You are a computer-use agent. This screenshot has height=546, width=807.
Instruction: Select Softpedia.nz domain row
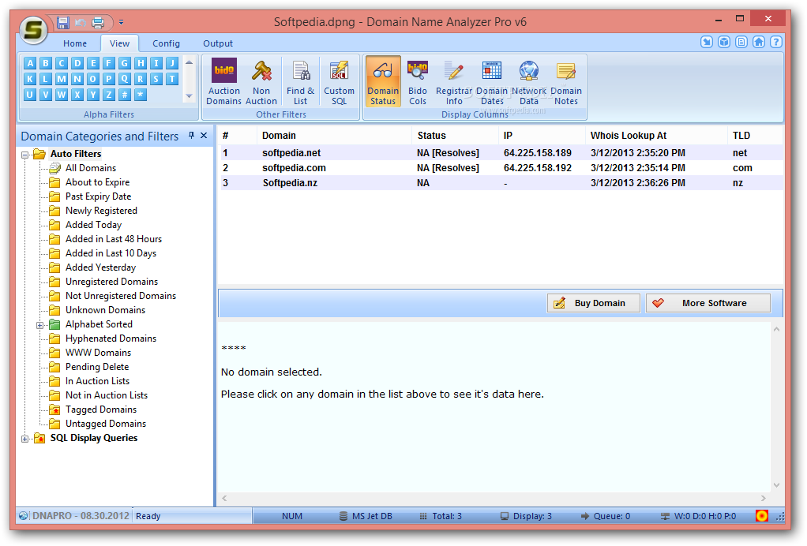tap(501, 183)
